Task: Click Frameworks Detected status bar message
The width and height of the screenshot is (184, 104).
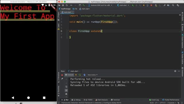Action: (91, 103)
